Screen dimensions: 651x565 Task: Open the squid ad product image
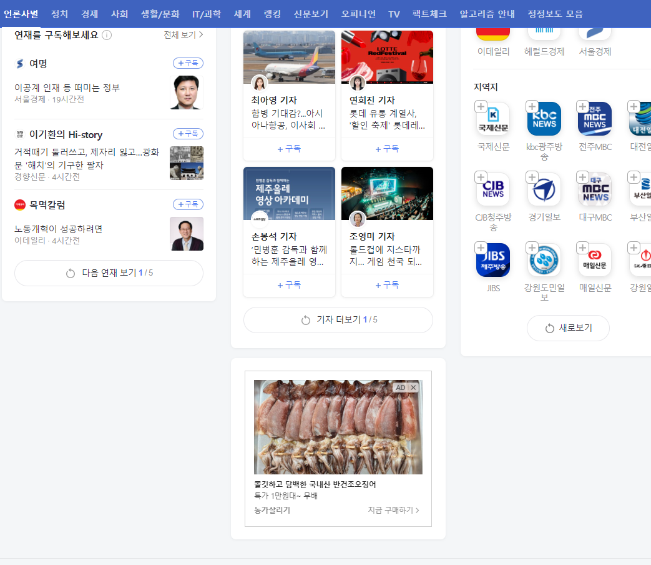(338, 427)
